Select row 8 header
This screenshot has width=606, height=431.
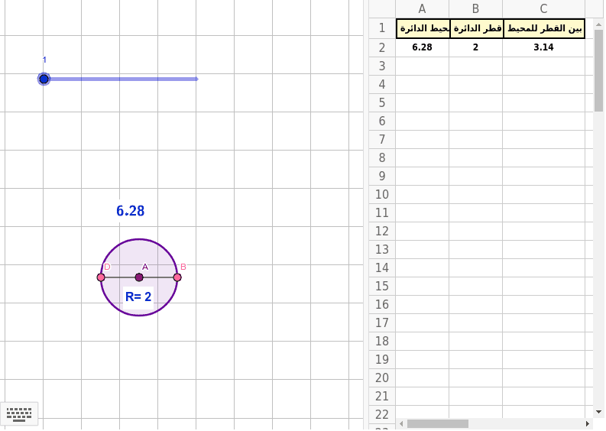382,157
